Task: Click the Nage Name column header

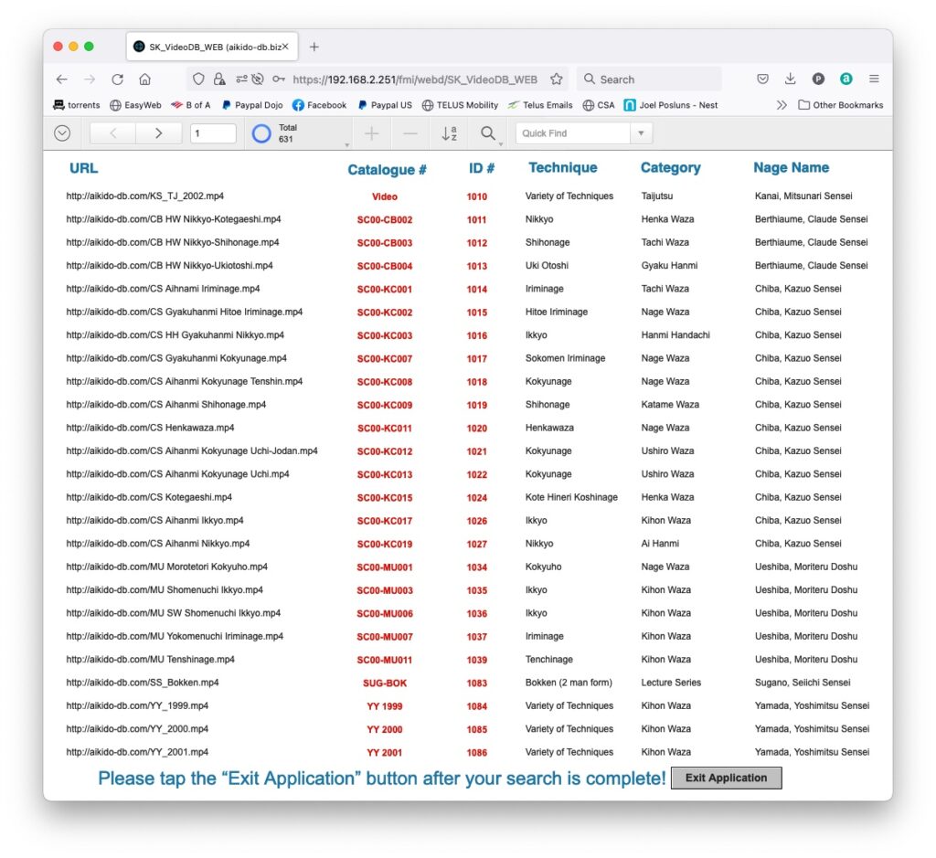Action: [791, 167]
